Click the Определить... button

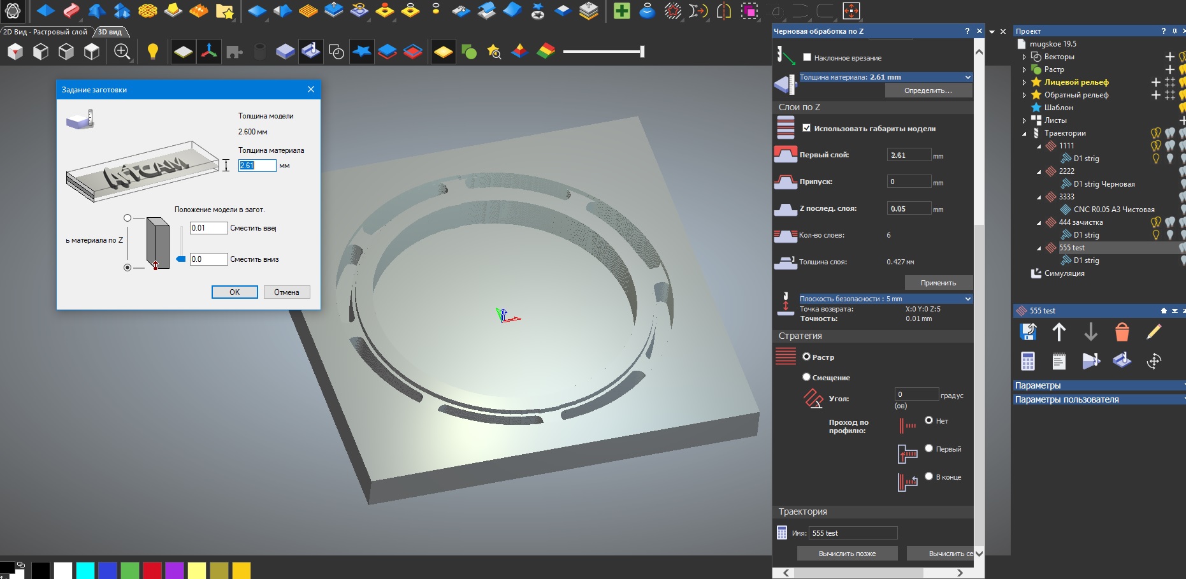(x=928, y=90)
